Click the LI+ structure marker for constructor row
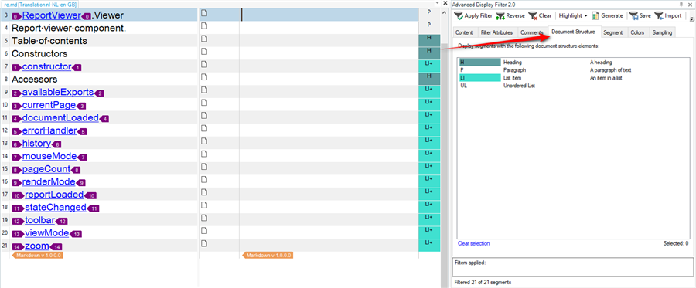696x288 pixels. pyautogui.click(x=429, y=66)
